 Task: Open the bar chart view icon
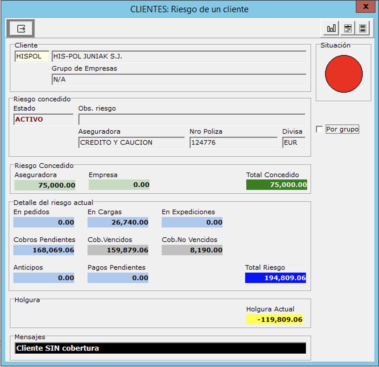pyautogui.click(x=331, y=28)
